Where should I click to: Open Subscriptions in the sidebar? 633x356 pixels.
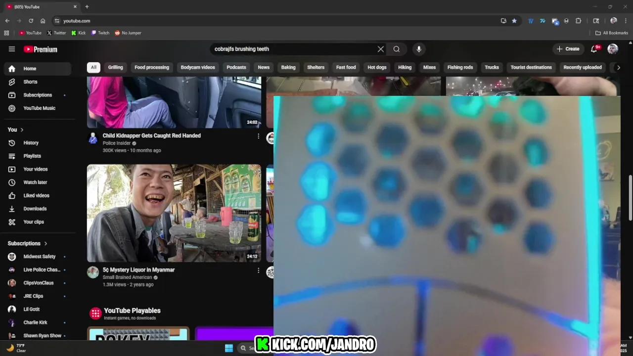pyautogui.click(x=38, y=95)
